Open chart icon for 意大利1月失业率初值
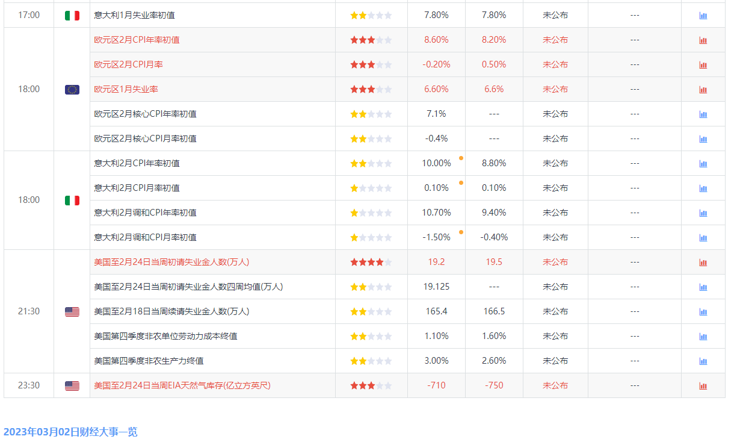This screenshot has width=743, height=442. (703, 16)
